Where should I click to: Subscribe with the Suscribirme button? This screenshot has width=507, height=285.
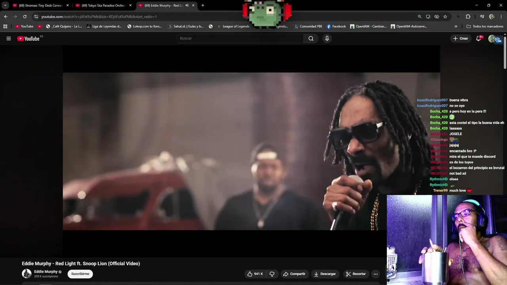[x=80, y=274]
